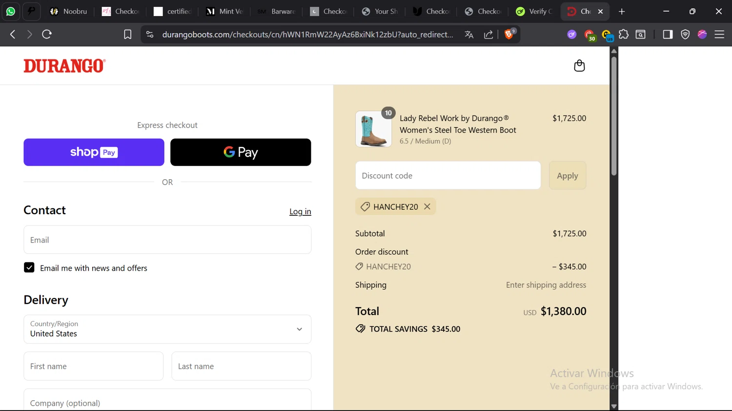Click the share page icon
Screen dimensions: 732x411
[488, 34]
